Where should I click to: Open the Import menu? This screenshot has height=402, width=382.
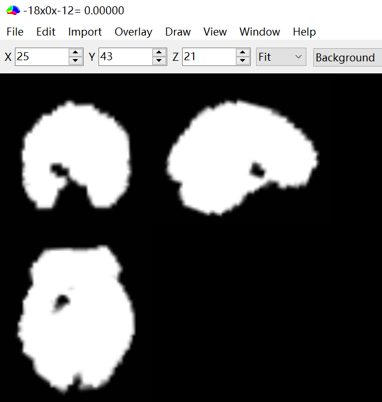point(85,32)
